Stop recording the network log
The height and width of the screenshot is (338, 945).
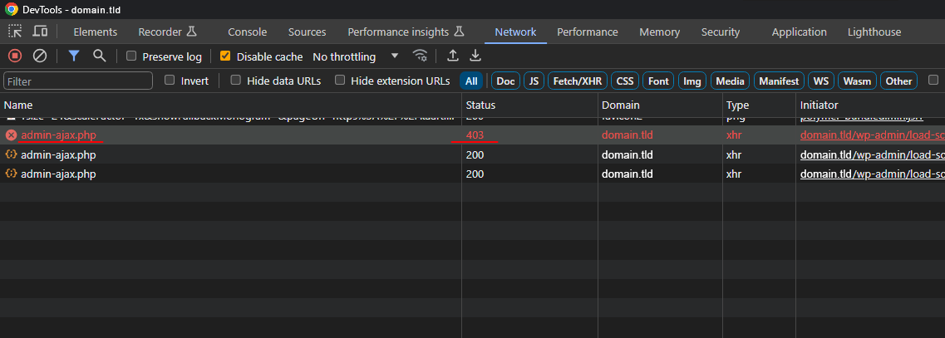pyautogui.click(x=15, y=56)
